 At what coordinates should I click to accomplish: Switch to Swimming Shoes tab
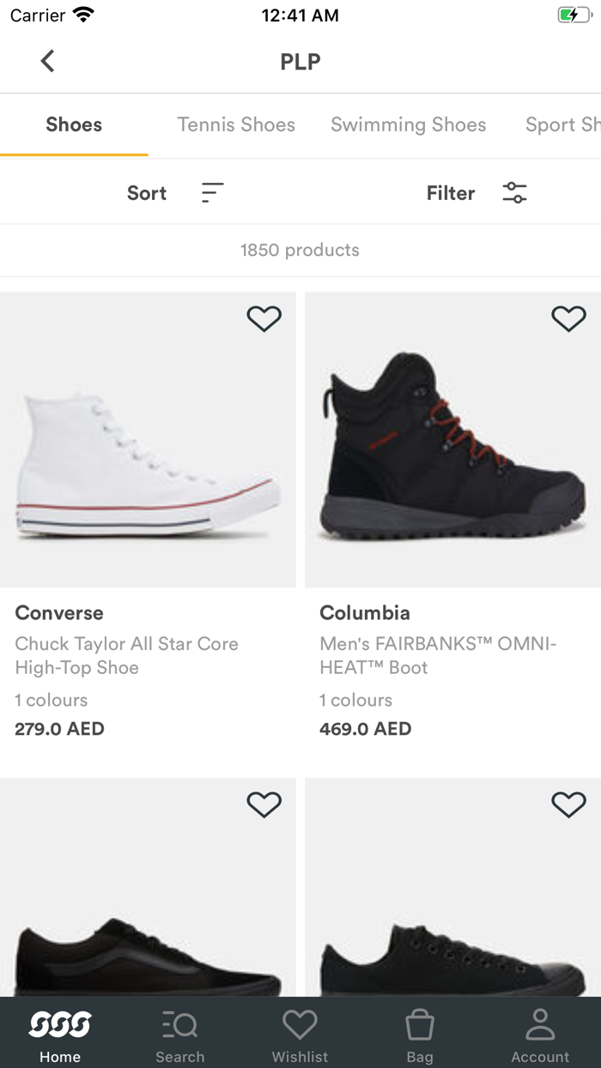(408, 124)
